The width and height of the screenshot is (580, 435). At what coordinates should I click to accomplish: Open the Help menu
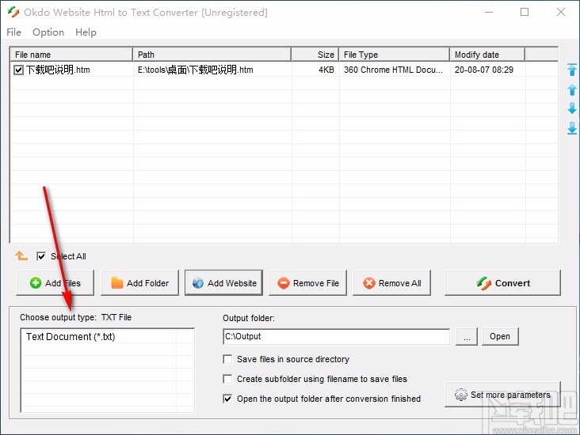click(x=86, y=32)
